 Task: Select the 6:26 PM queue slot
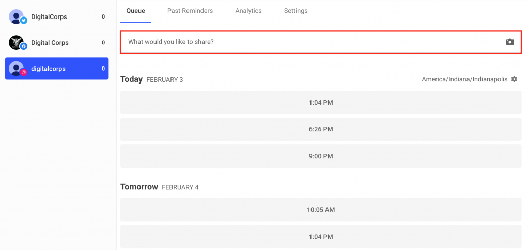321,129
